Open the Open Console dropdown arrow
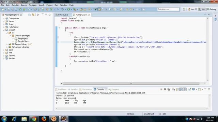 click(x=202, y=89)
